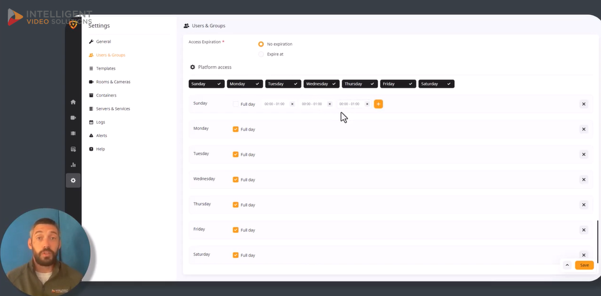Image resolution: width=601 pixels, height=296 pixels.
Task: Delete the Tuesday row with its X
Action: [584, 155]
